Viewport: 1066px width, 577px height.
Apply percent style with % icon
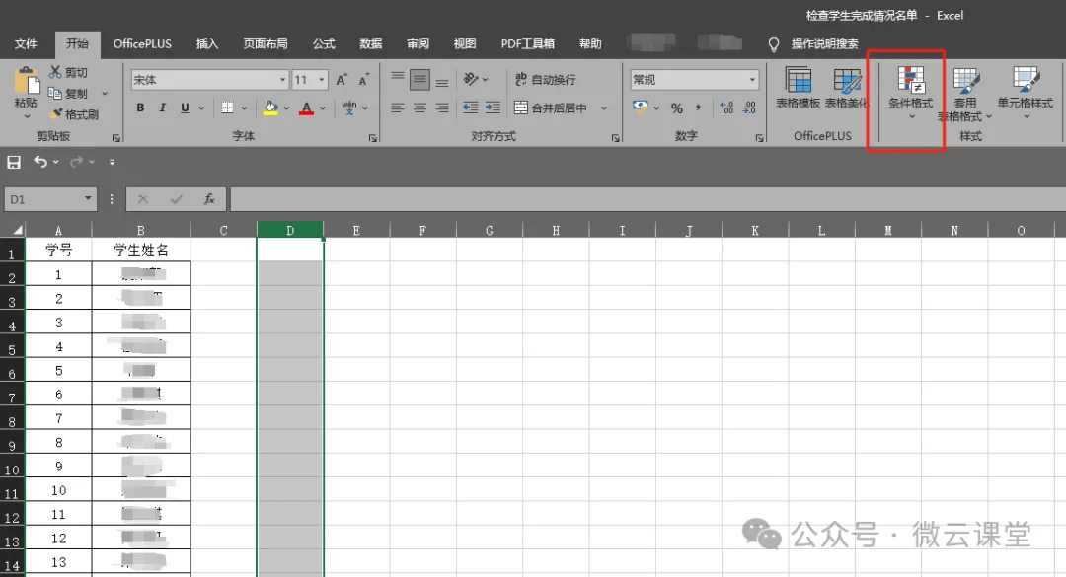[677, 108]
